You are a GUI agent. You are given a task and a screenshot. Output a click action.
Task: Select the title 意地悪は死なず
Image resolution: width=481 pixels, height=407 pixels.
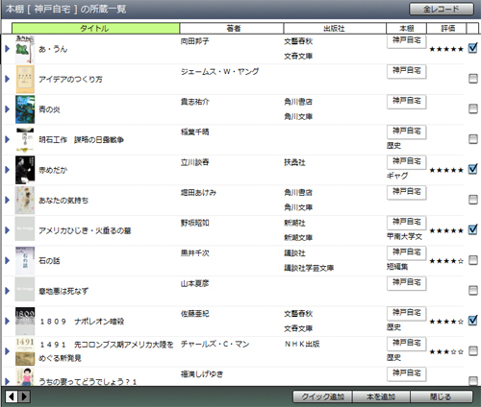63,291
